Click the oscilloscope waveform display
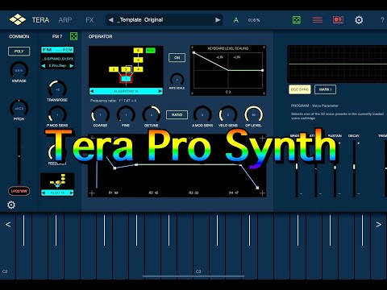Screen dimensions: 387x290 pos(337,64)
